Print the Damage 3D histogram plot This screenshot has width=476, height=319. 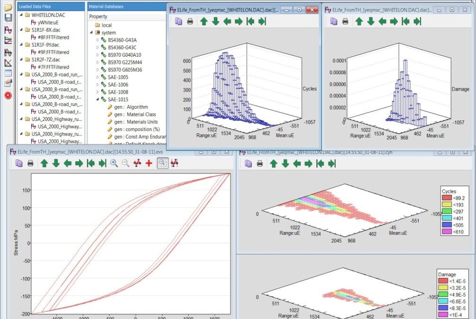point(345,21)
